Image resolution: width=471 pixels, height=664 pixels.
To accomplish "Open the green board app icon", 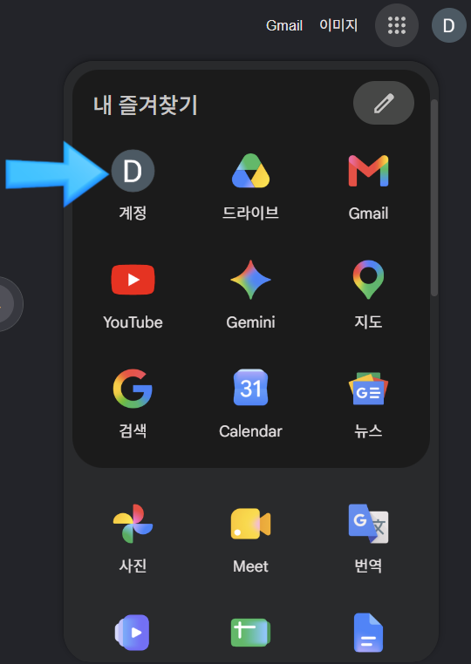I will pos(250,633).
